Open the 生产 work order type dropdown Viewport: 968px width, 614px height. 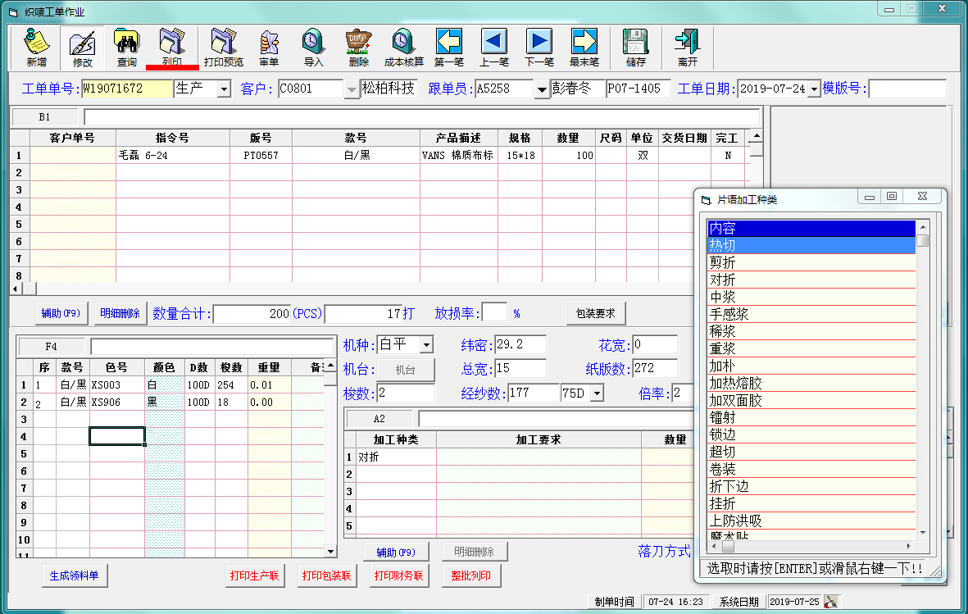tap(224, 89)
